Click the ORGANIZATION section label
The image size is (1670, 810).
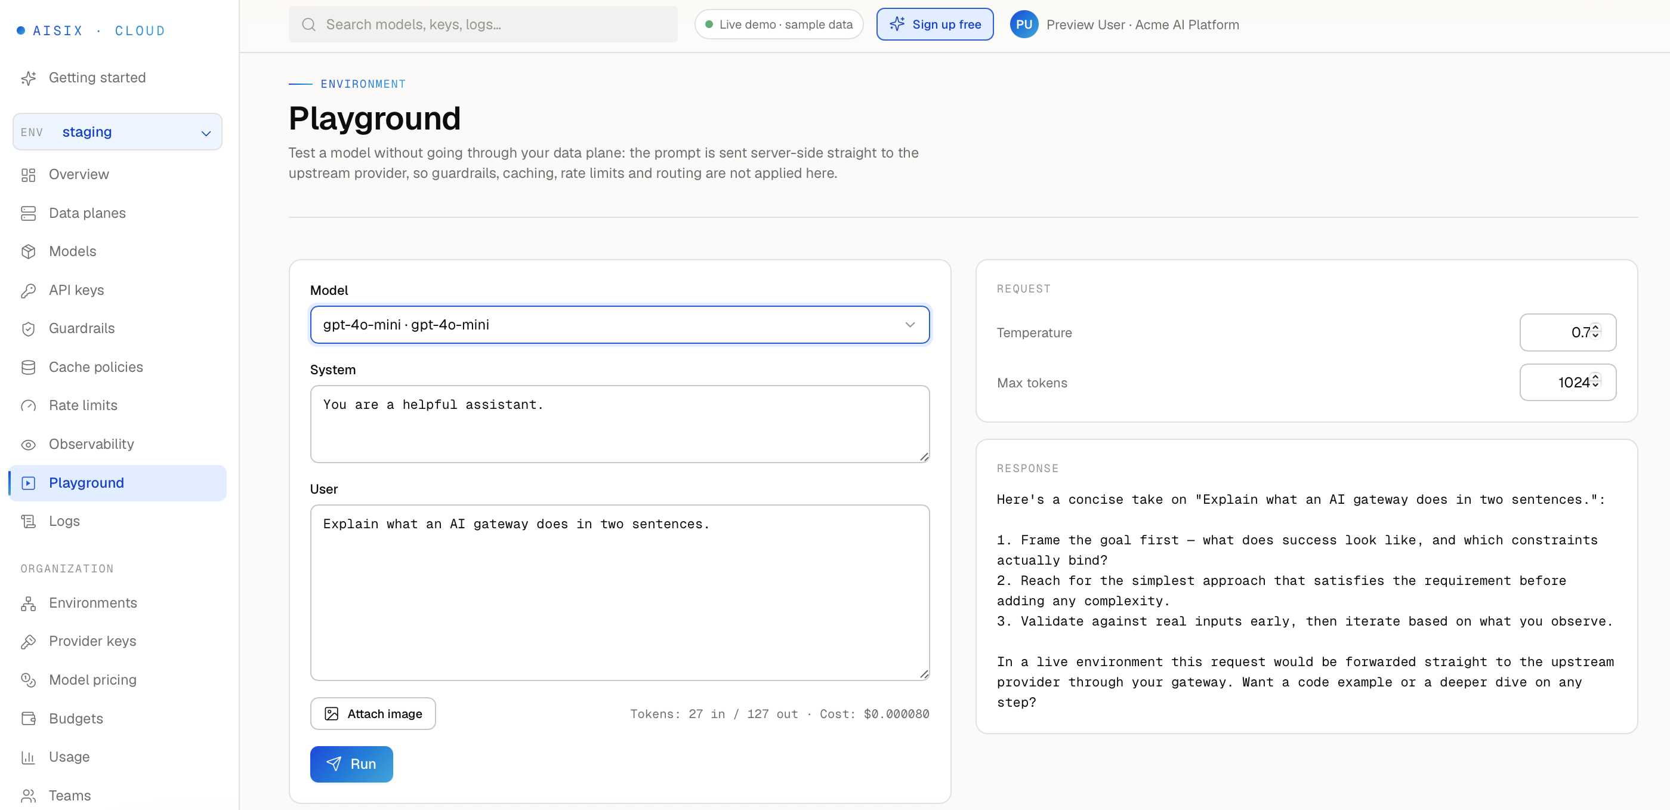click(x=67, y=569)
